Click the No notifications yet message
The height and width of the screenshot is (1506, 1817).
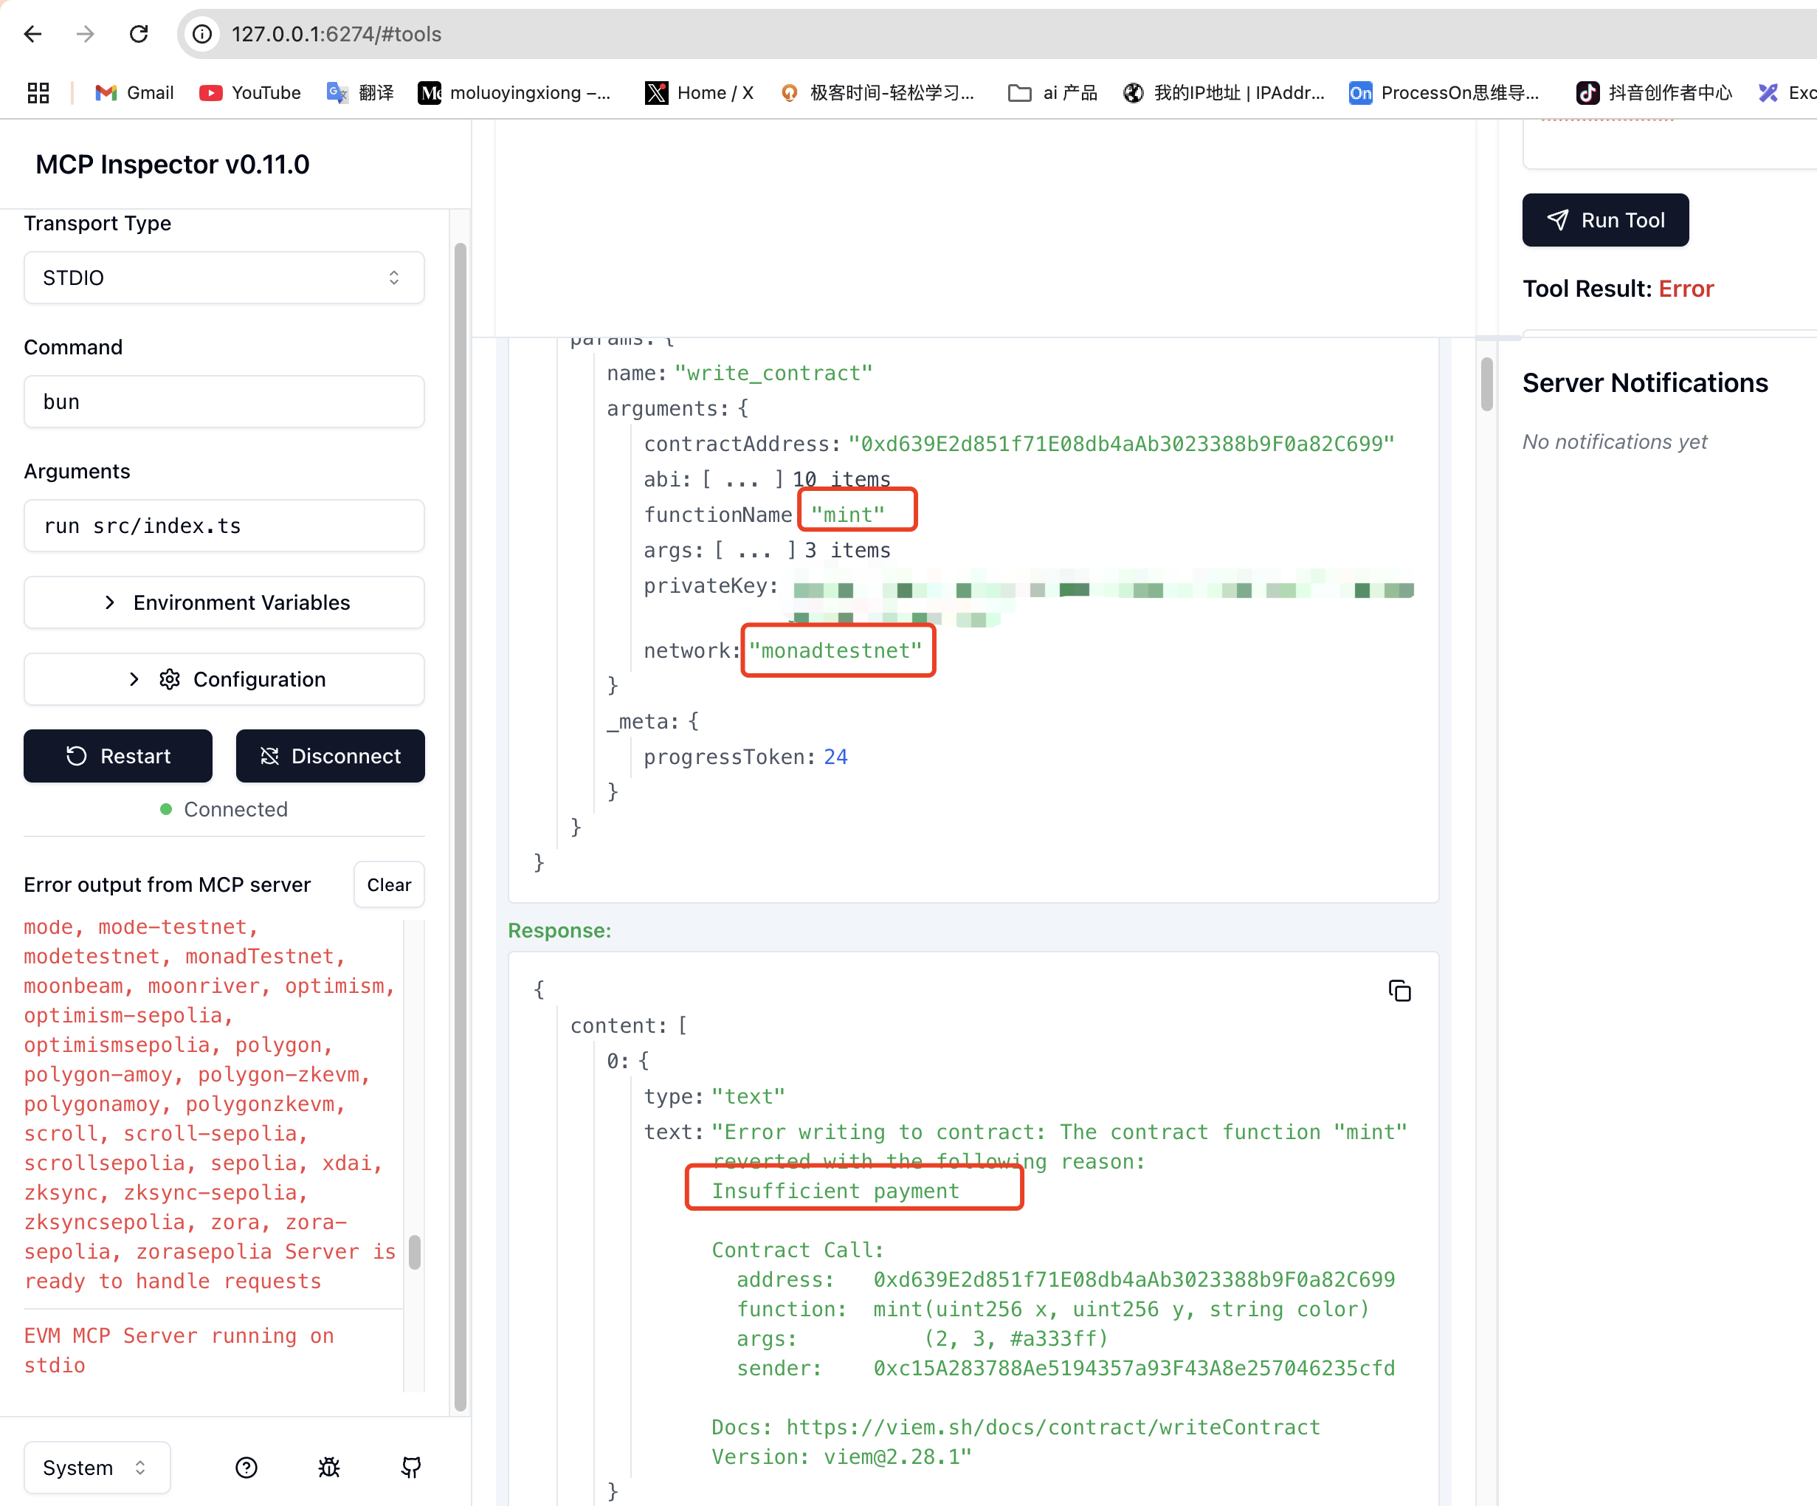[1615, 441]
